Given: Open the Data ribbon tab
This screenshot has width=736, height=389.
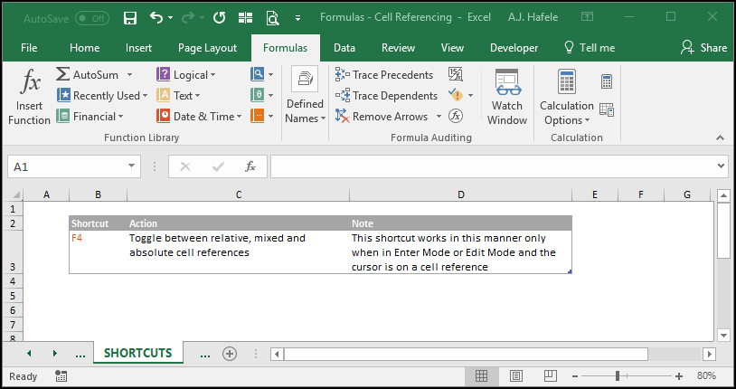Looking at the screenshot, I should click(x=344, y=47).
